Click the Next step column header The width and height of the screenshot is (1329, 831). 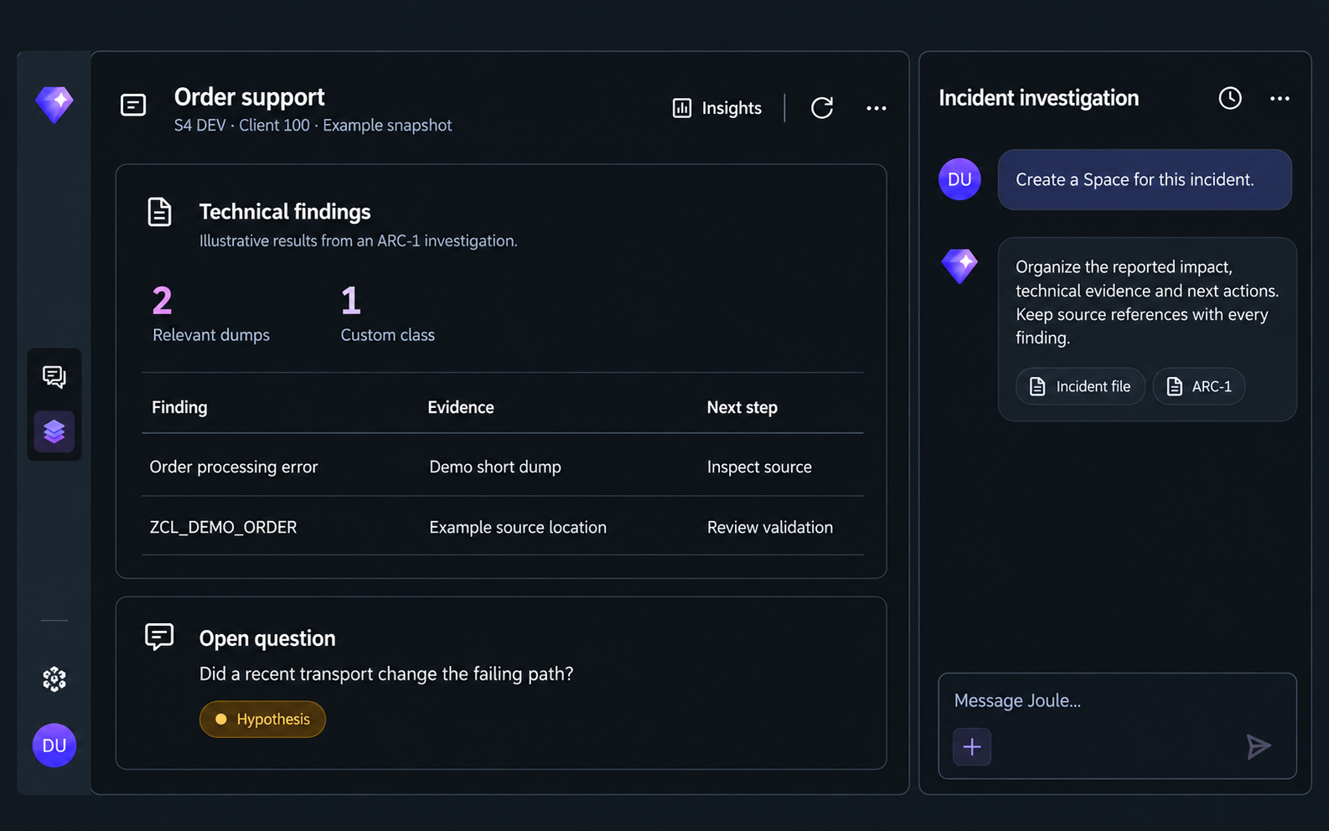742,407
